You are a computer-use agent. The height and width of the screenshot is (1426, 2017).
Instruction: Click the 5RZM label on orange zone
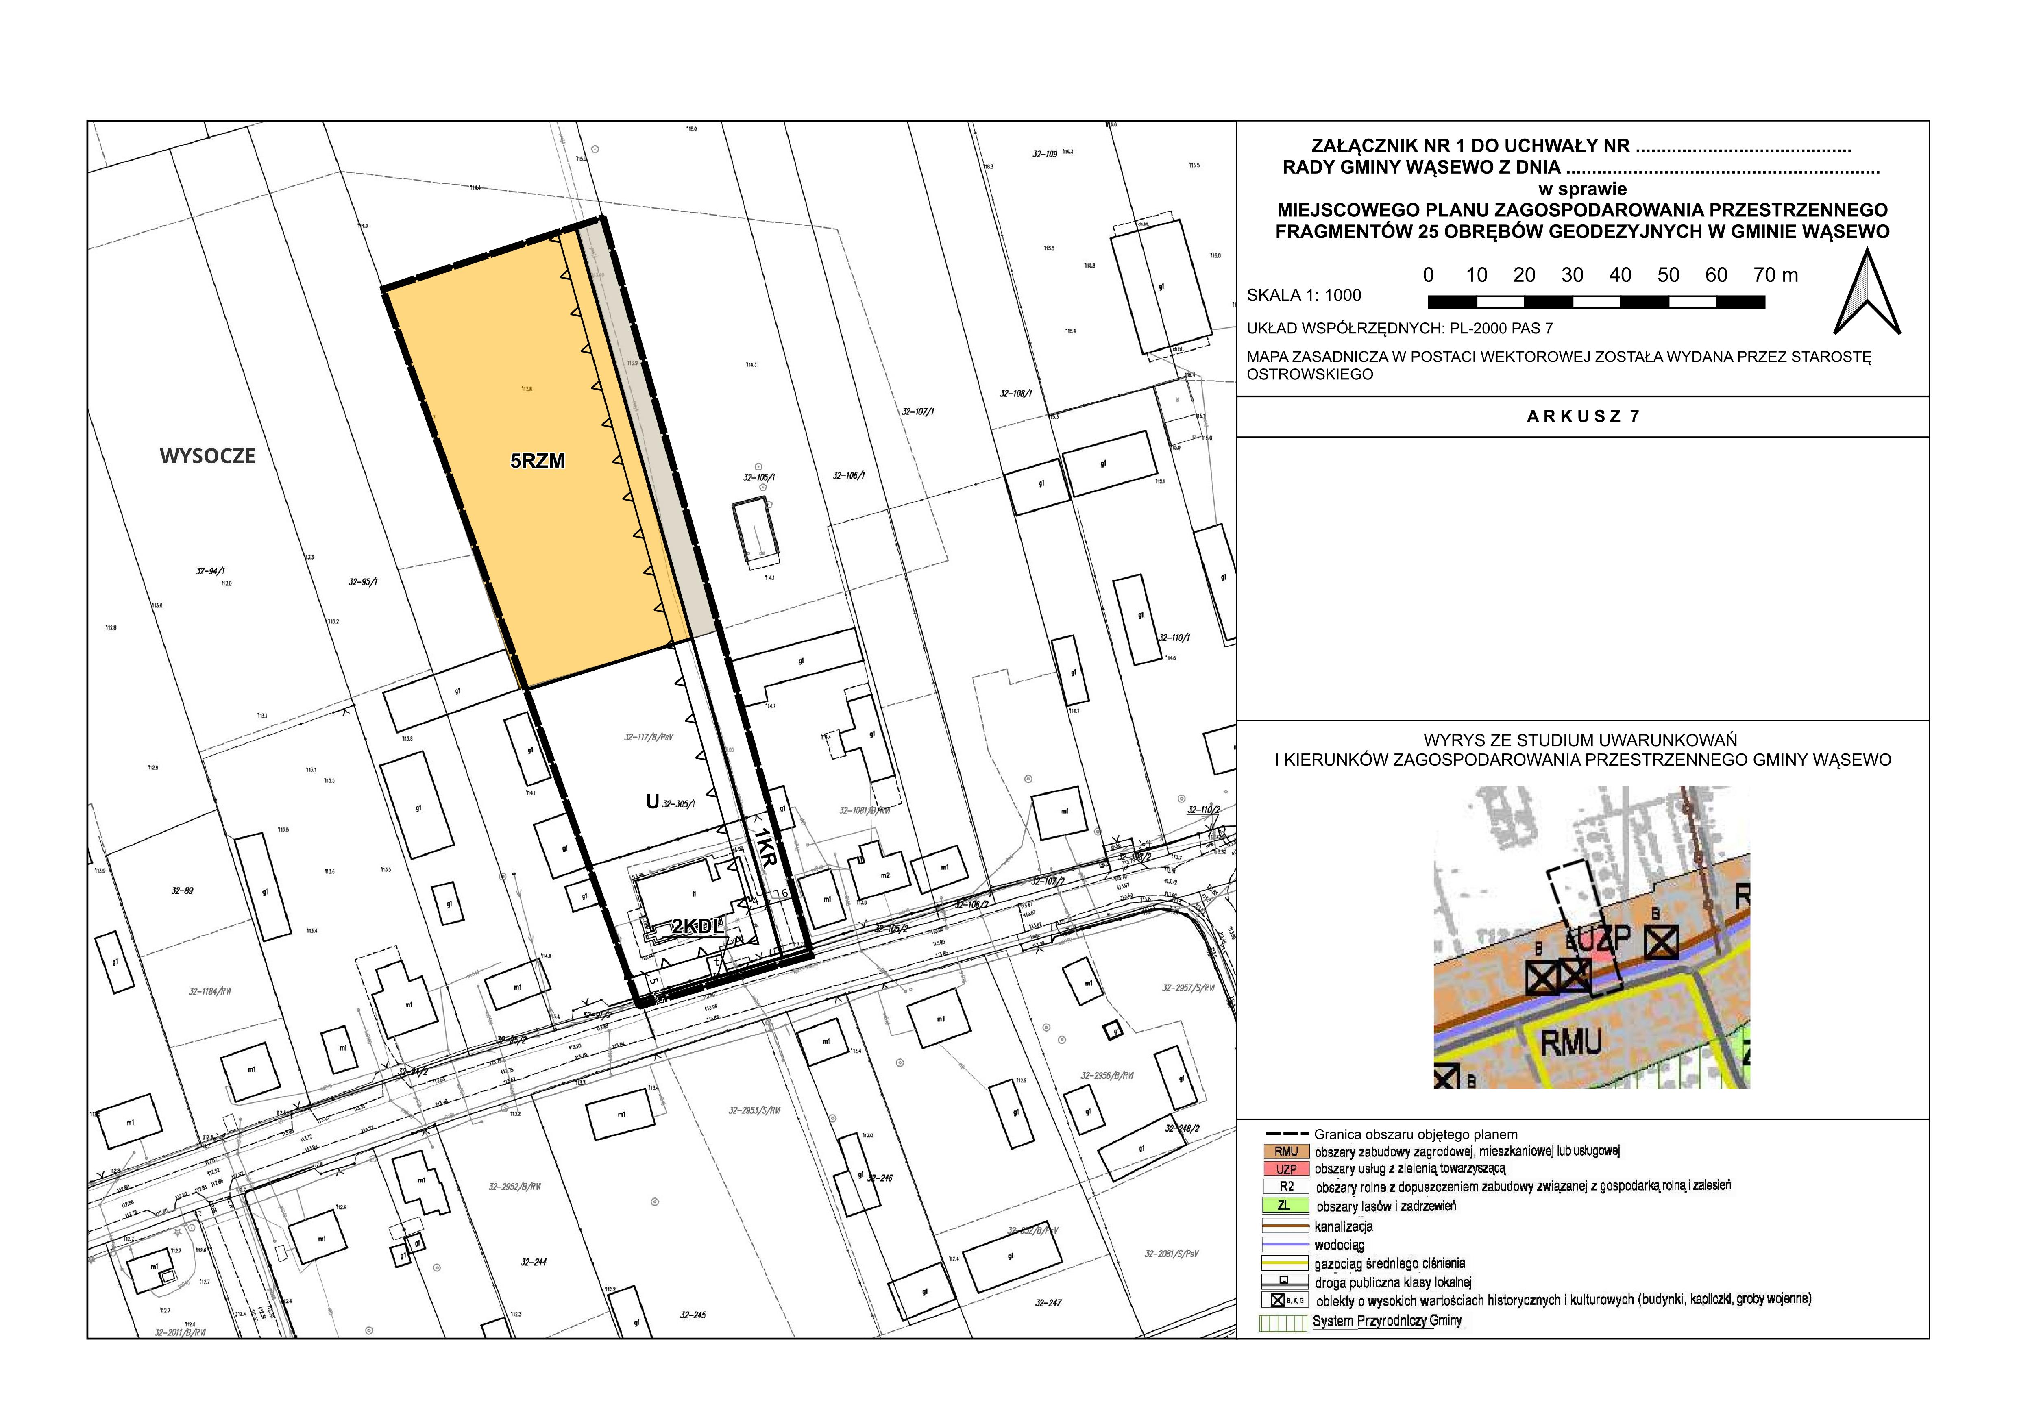pyautogui.click(x=538, y=461)
